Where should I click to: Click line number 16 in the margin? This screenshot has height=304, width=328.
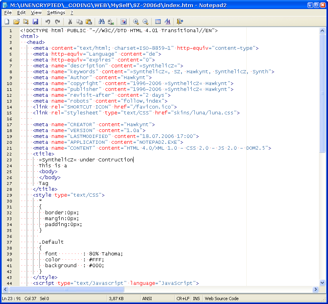click(9, 119)
